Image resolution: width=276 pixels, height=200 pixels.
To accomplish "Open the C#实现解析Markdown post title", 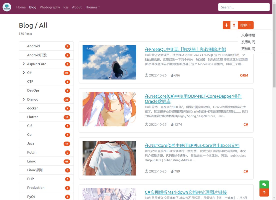I will [x=186, y=192].
